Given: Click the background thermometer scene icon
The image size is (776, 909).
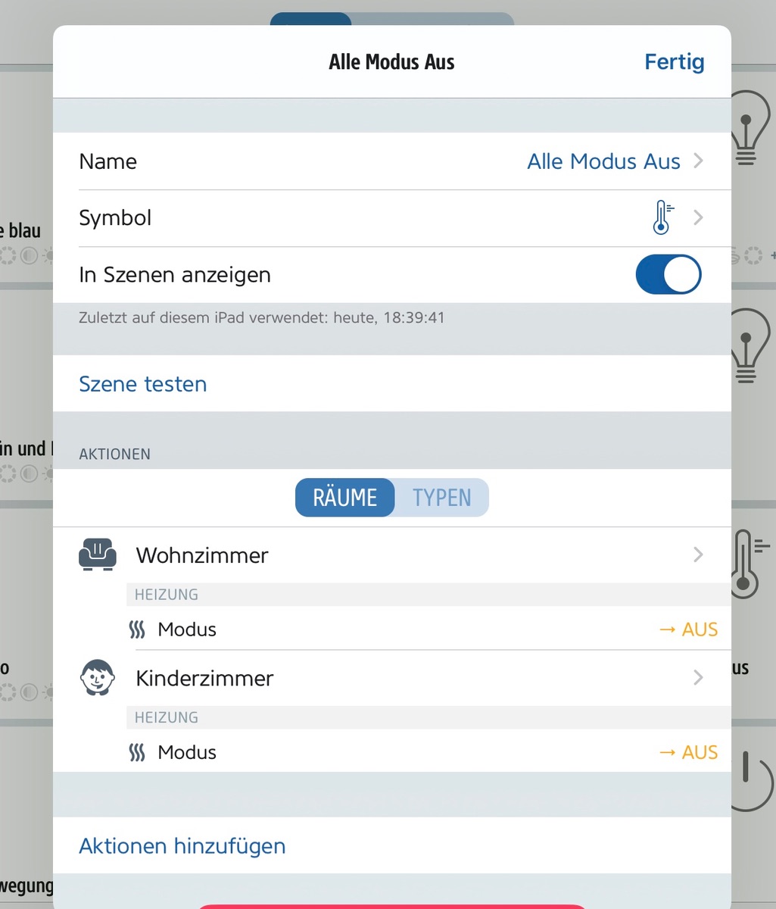Looking at the screenshot, I should 746,565.
